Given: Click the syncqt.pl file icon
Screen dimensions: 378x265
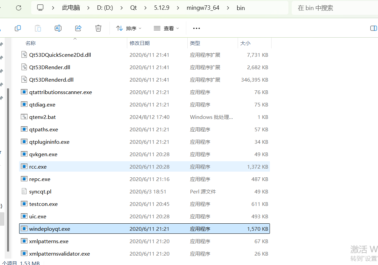Looking at the screenshot, I should coord(24,191).
